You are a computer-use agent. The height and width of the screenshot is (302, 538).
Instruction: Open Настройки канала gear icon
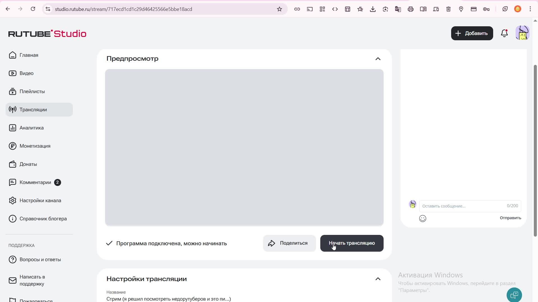[x=13, y=200]
